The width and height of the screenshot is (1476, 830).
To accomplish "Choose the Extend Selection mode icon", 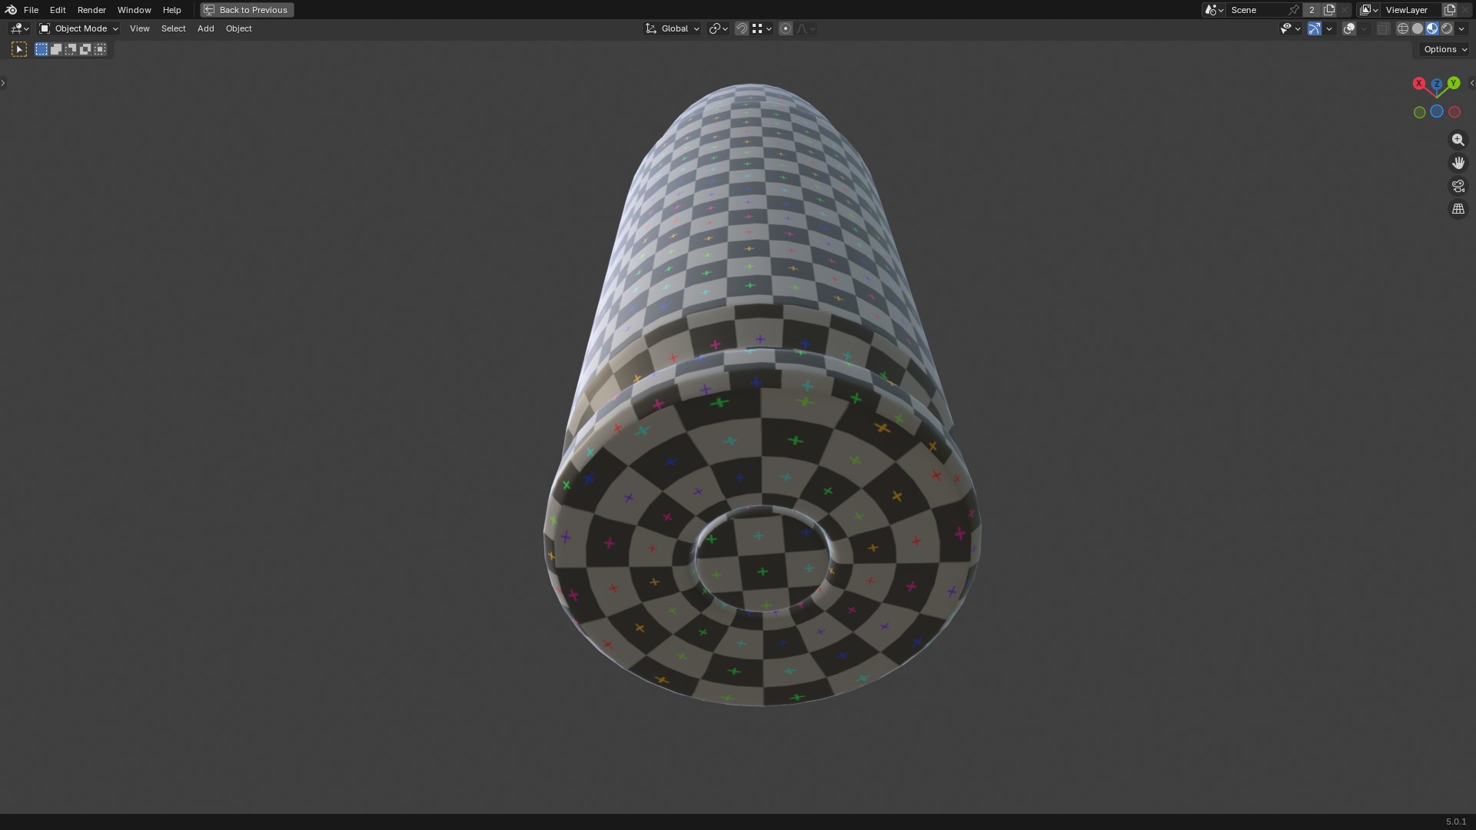I will [56, 49].
